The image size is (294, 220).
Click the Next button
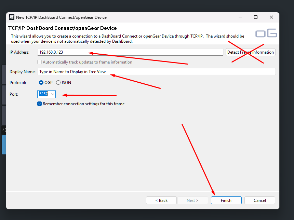(x=192, y=201)
